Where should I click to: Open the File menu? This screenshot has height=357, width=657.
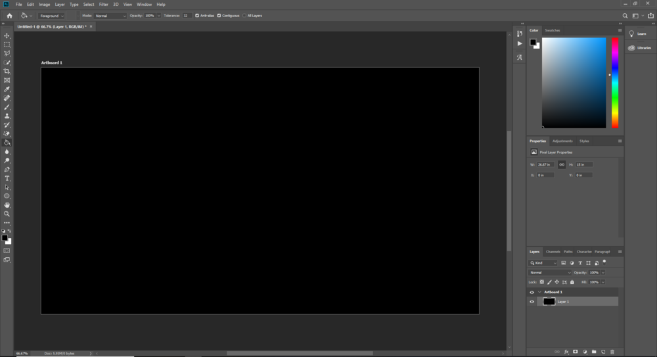click(18, 4)
